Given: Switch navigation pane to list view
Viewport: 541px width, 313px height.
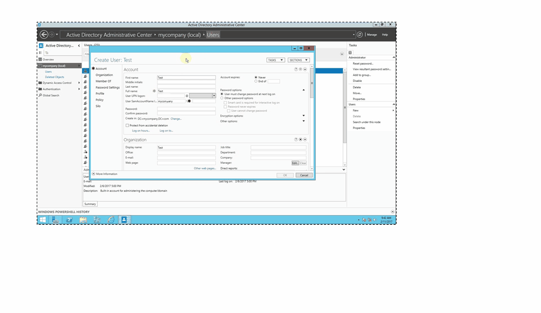Looking at the screenshot, I should pos(40,53).
